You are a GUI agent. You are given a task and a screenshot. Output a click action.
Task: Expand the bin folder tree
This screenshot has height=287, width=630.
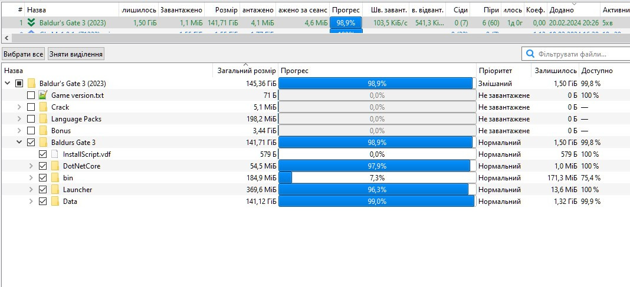click(31, 178)
